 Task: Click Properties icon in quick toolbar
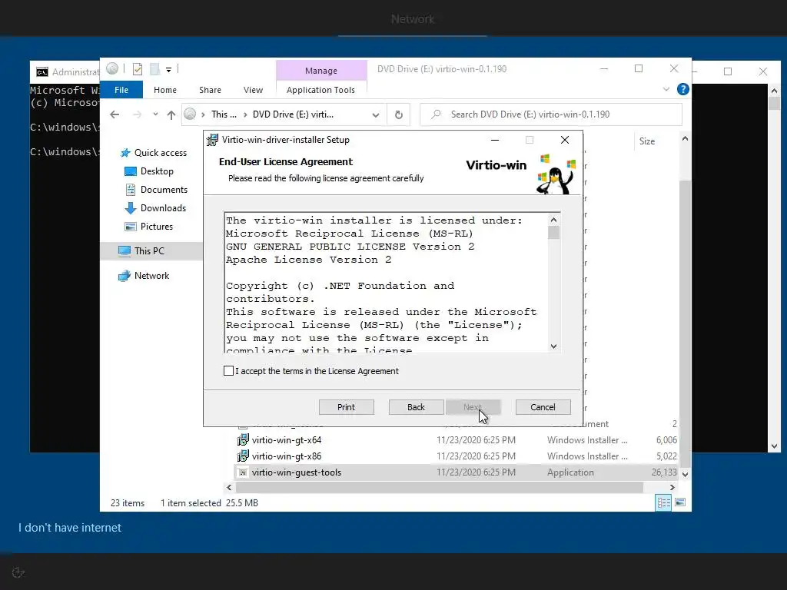(137, 69)
